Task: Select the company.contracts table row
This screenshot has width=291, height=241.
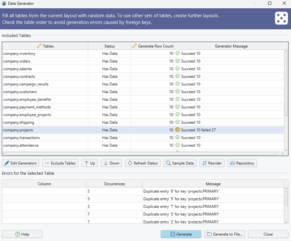Action: pos(143,77)
